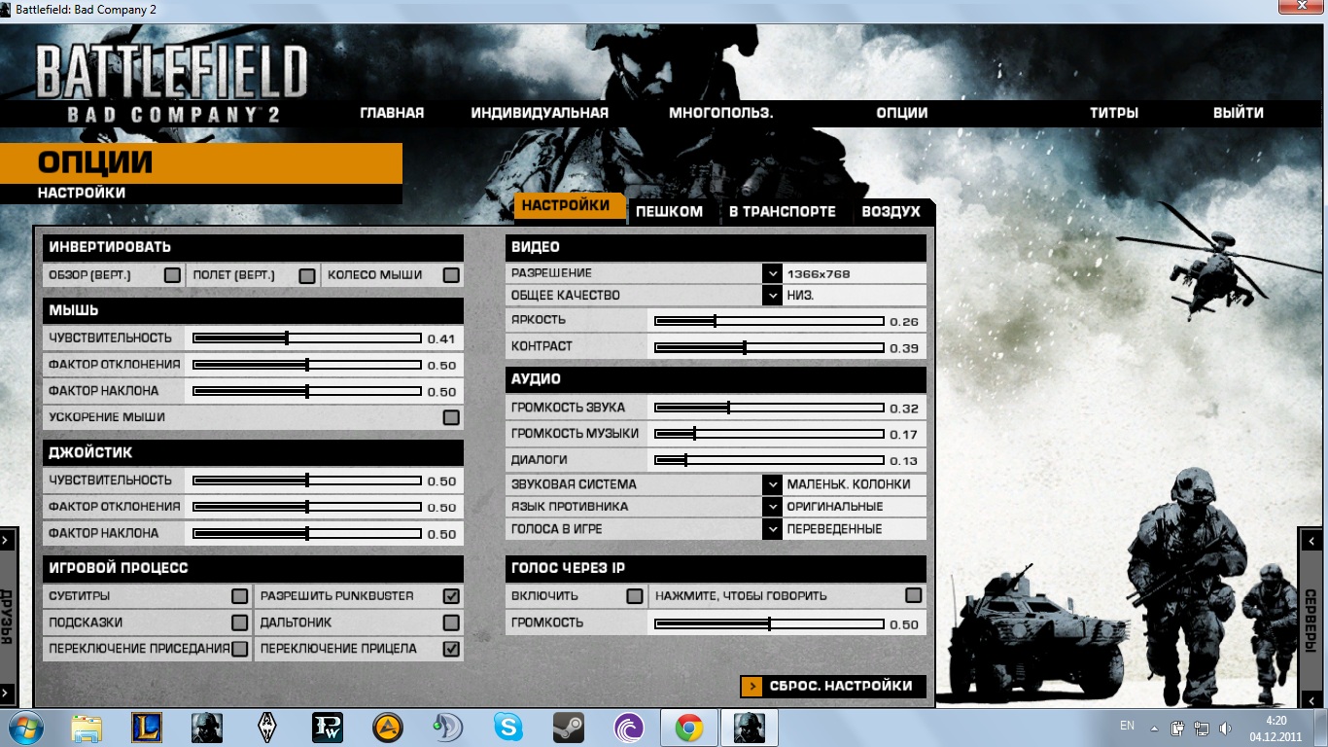Click the Сброс. настройки button
Image resolution: width=1328 pixels, height=747 pixels.
click(x=832, y=686)
